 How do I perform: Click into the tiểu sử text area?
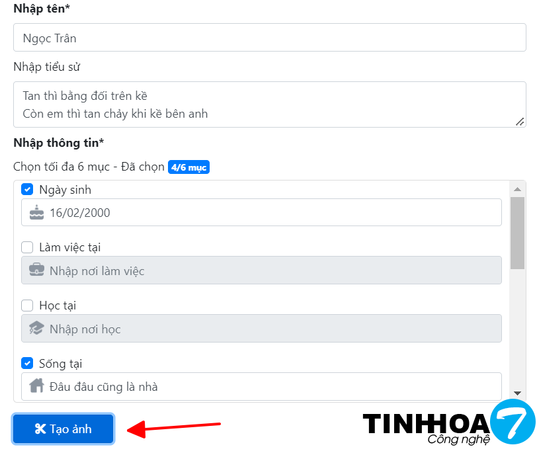(270, 104)
